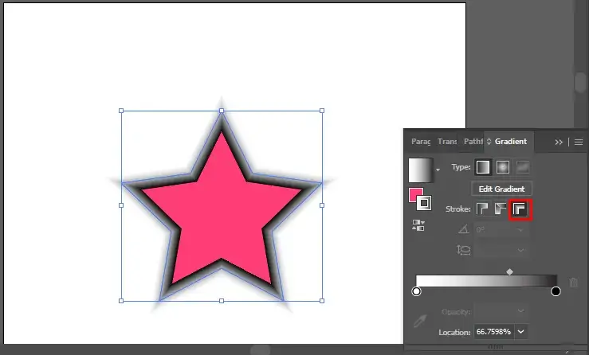Click the bottom right selection handle
Image resolution: width=589 pixels, height=355 pixels.
(x=322, y=301)
